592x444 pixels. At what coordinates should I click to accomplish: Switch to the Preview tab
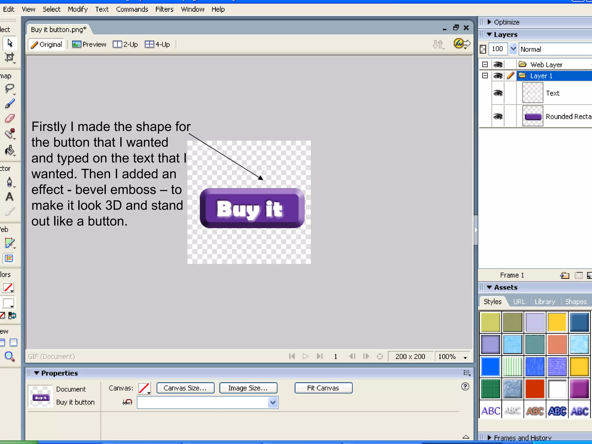coord(89,44)
